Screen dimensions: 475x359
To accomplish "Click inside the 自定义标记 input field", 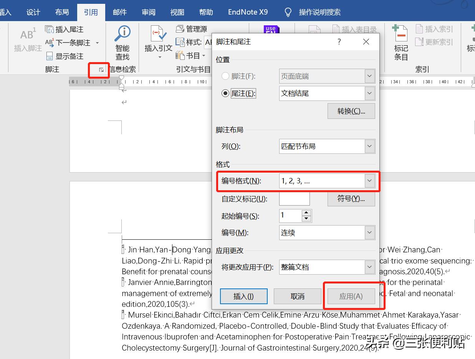I will click(x=294, y=199).
